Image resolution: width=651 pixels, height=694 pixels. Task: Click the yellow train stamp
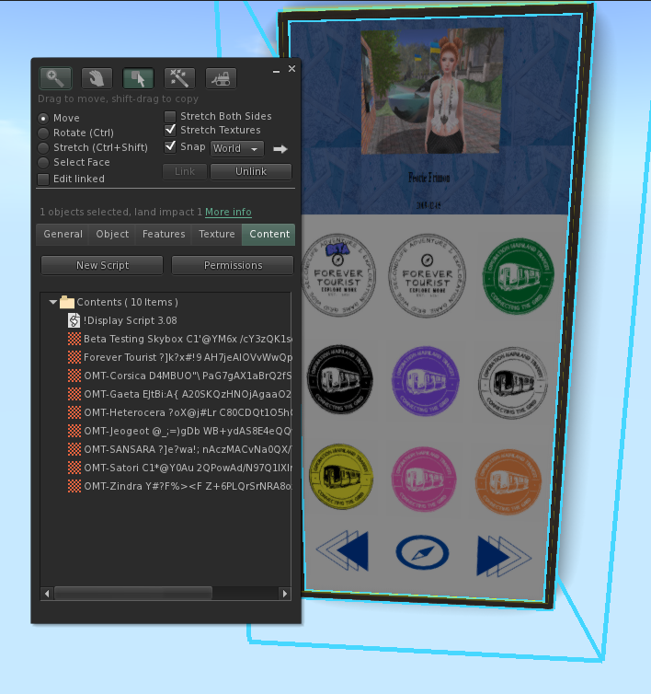point(341,476)
